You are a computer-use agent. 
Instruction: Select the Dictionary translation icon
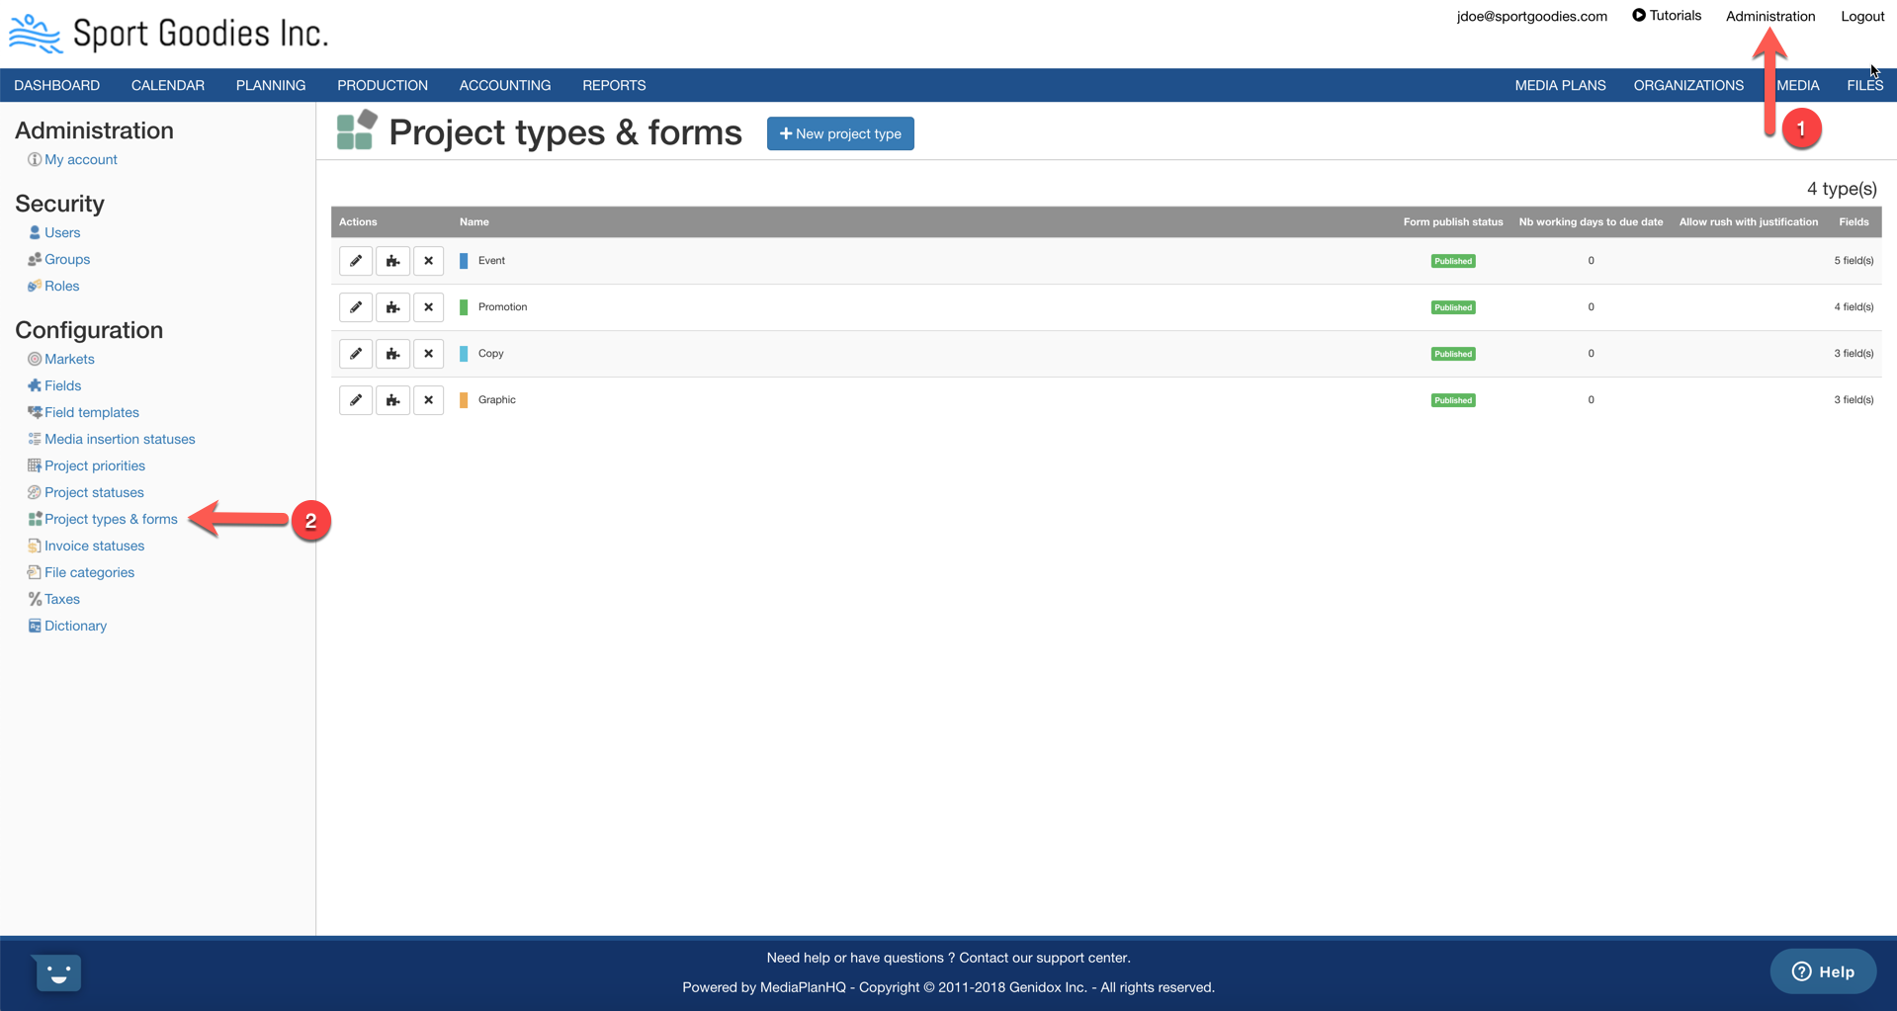click(x=35, y=625)
